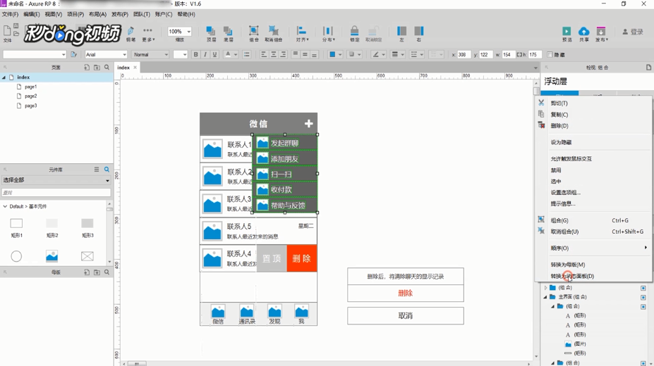Align text right in format bar
Screen dimensions: 654x366
pyautogui.click(x=283, y=54)
